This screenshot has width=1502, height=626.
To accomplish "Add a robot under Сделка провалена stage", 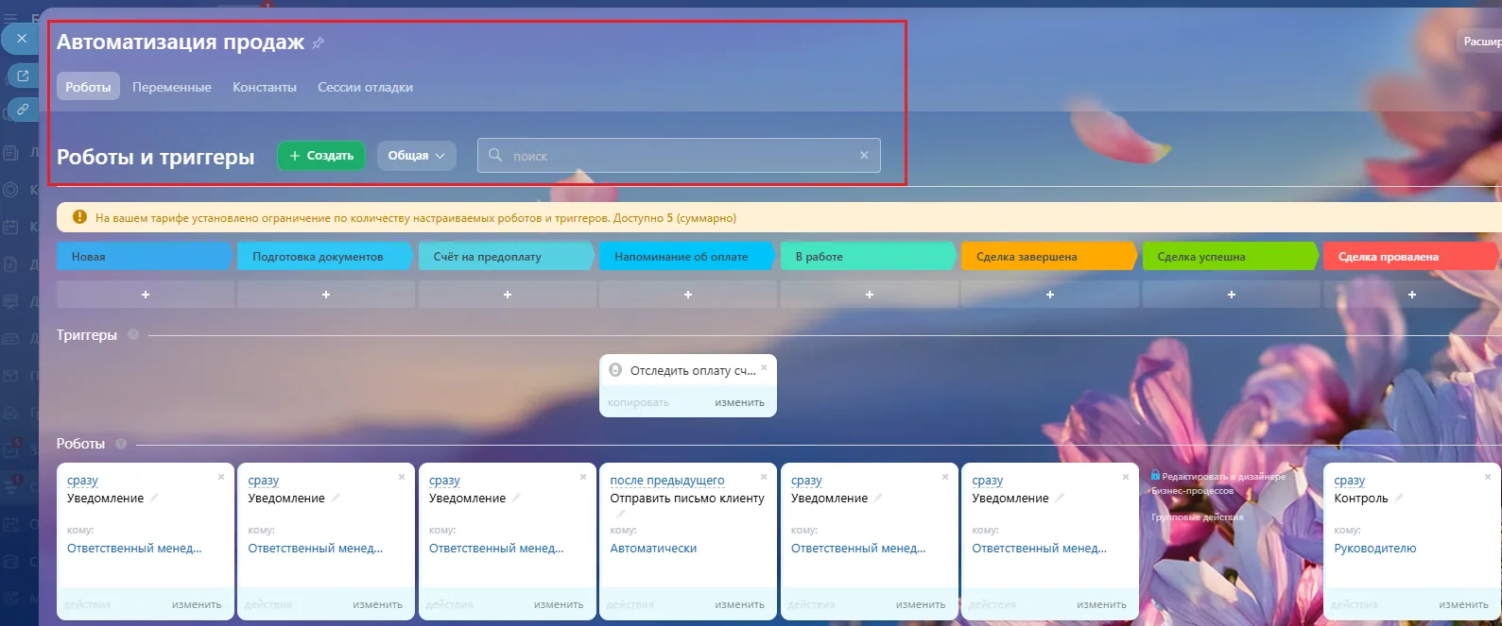I will click(1412, 295).
